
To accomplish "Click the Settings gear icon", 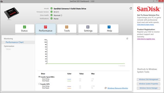I will (x=88, y=27).
